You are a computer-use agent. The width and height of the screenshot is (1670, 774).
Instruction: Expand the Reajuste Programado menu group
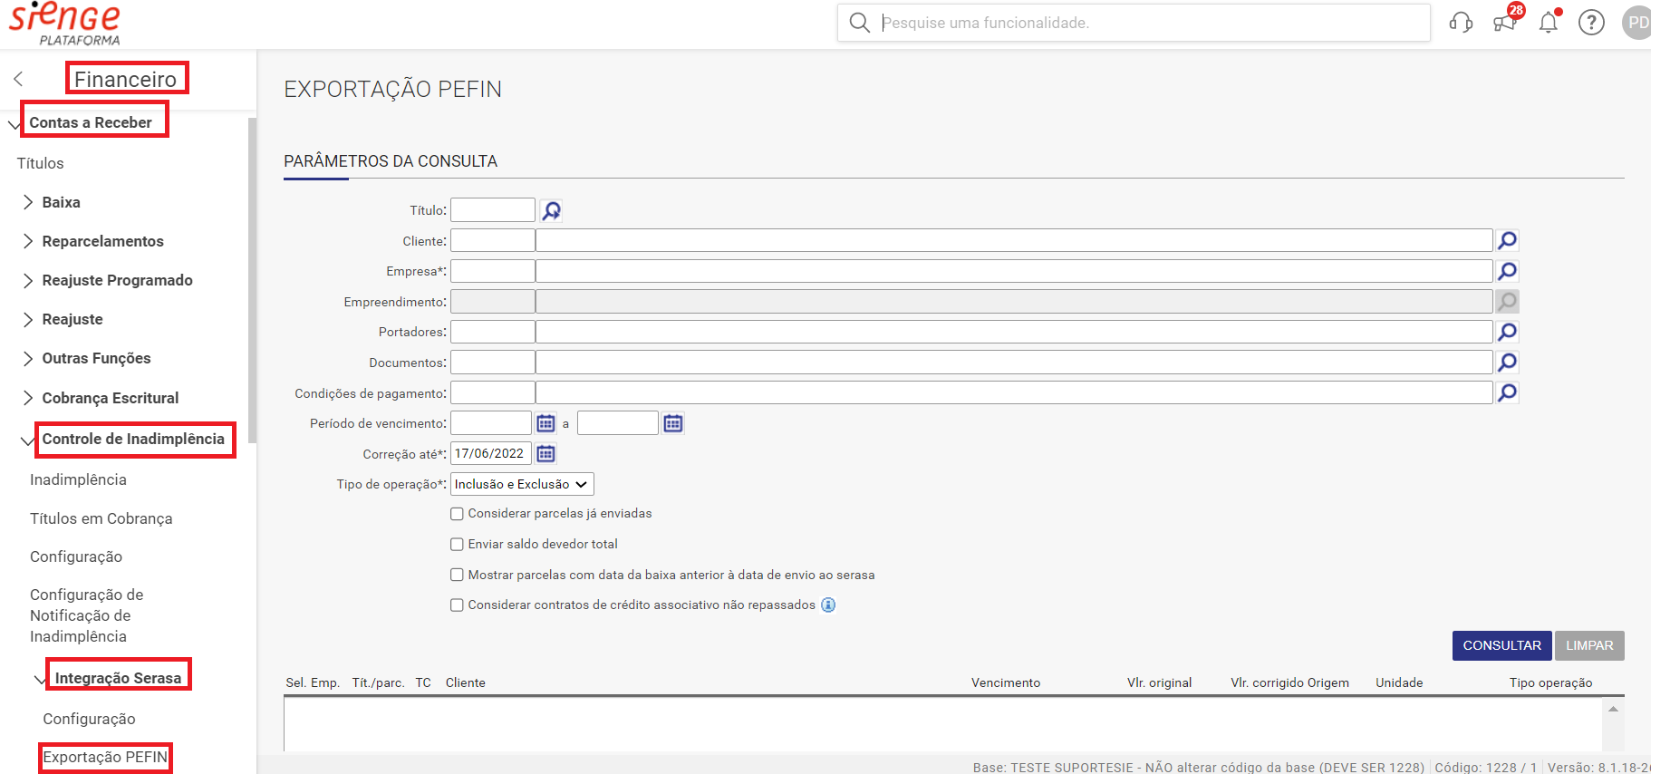click(28, 280)
